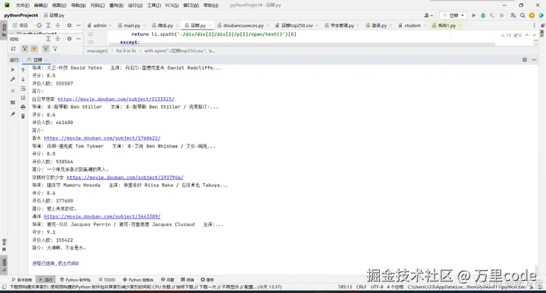Click the 4 个空格 indent setting in status bar
Viewport: 546px width, 293px height.
tap(395, 287)
